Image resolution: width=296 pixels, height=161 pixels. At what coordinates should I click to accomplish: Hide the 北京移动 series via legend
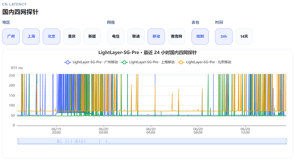[x=204, y=62]
